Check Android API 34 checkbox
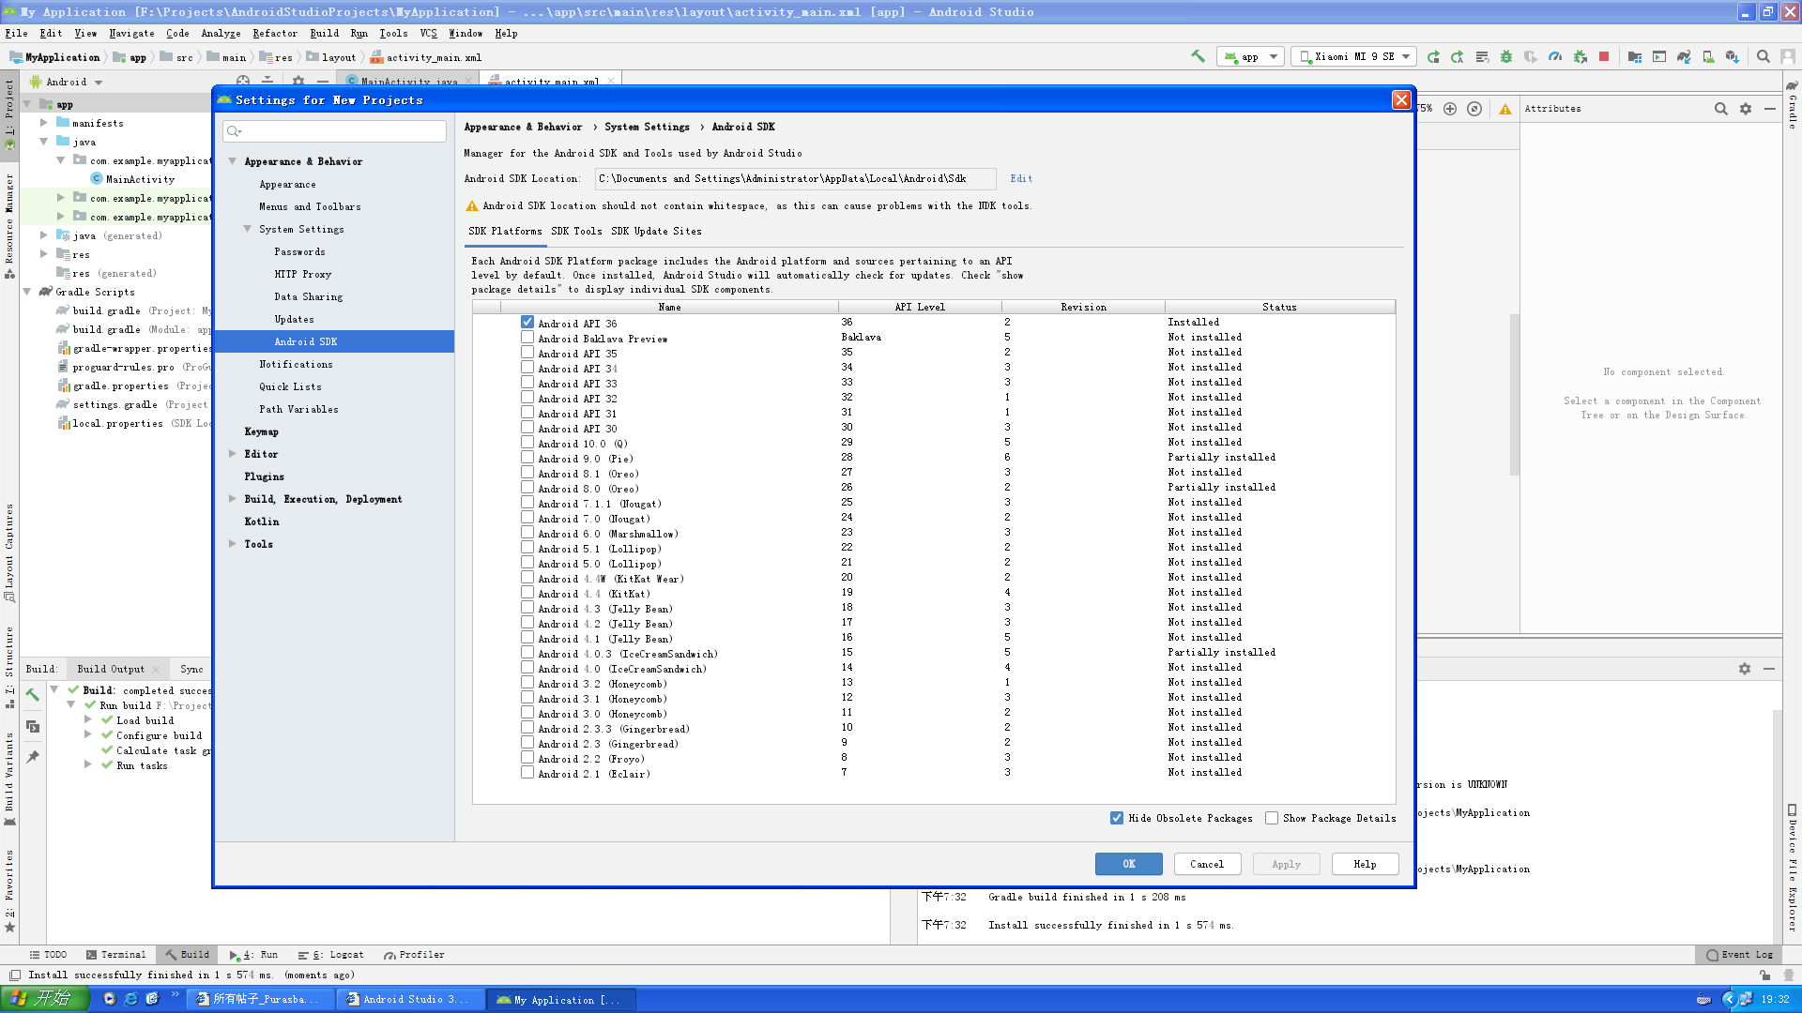The width and height of the screenshot is (1802, 1013). click(x=527, y=367)
